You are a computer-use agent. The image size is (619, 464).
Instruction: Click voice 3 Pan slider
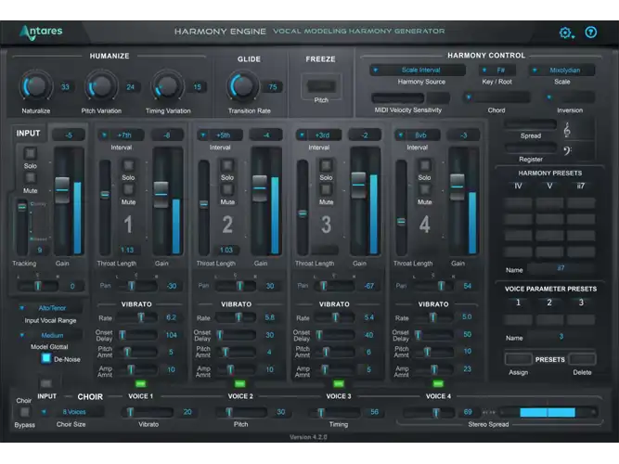tap(336, 286)
